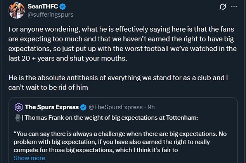Open The Spurs Express account name

(52, 107)
